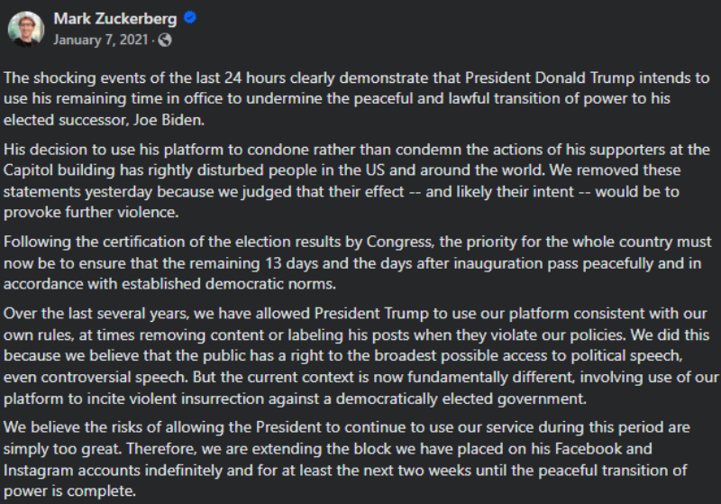This screenshot has width=721, height=504.
Task: Open Mark Zuckerberg's profile picture
Action: coord(26,29)
